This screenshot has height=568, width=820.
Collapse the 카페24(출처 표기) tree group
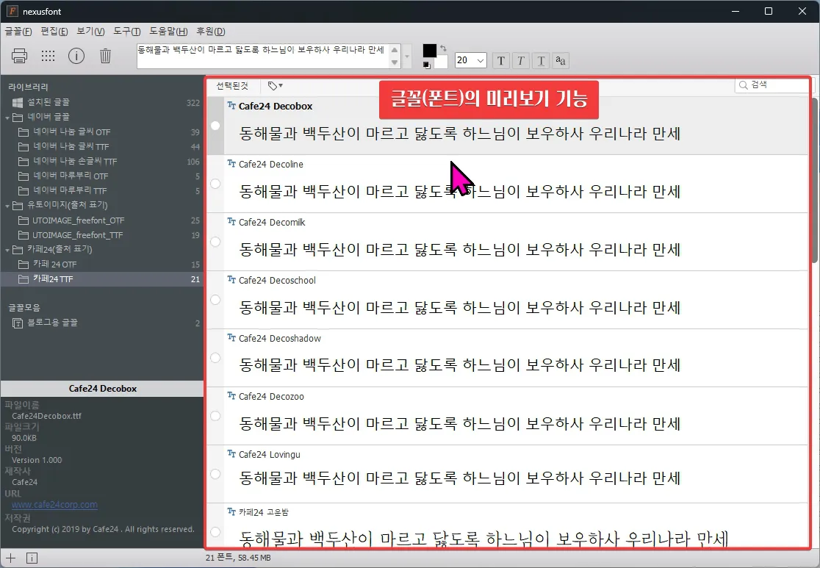click(7, 250)
